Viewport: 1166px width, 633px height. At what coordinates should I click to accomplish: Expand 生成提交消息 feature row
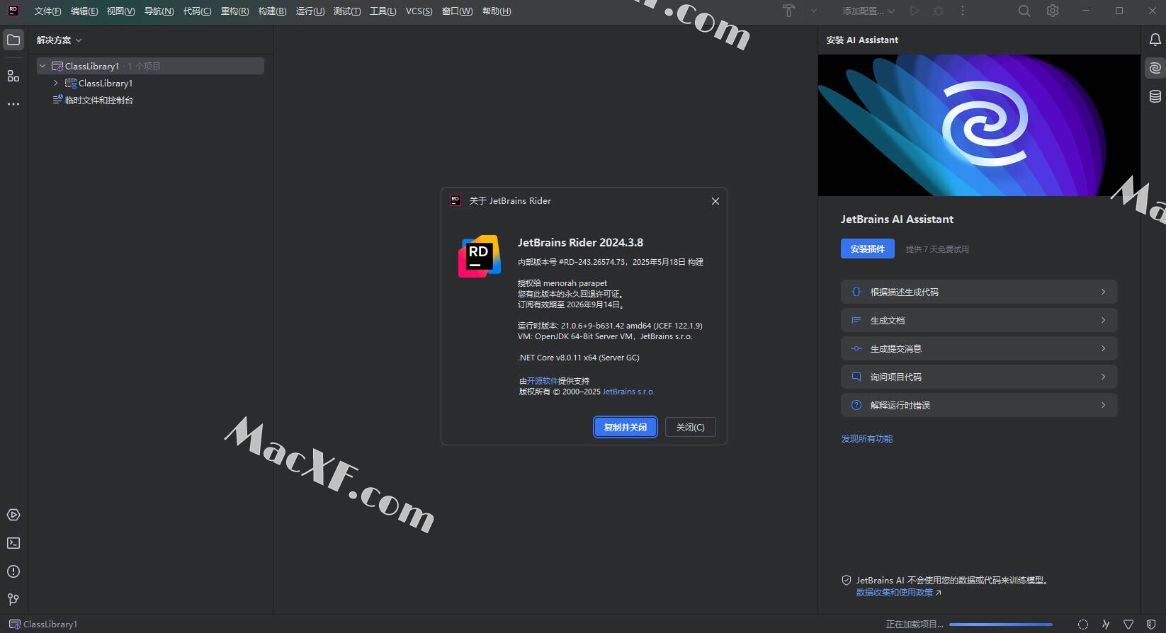pos(979,348)
